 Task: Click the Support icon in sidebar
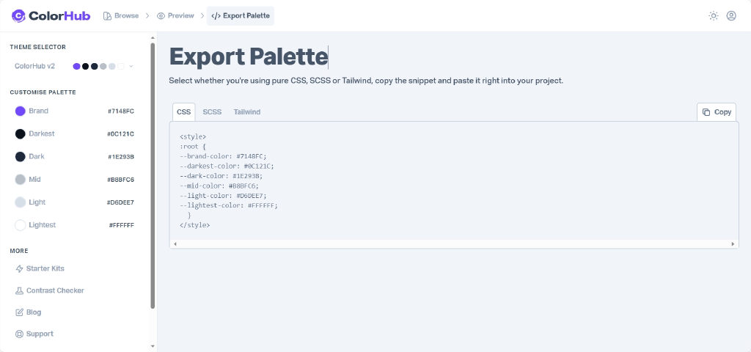coord(20,334)
